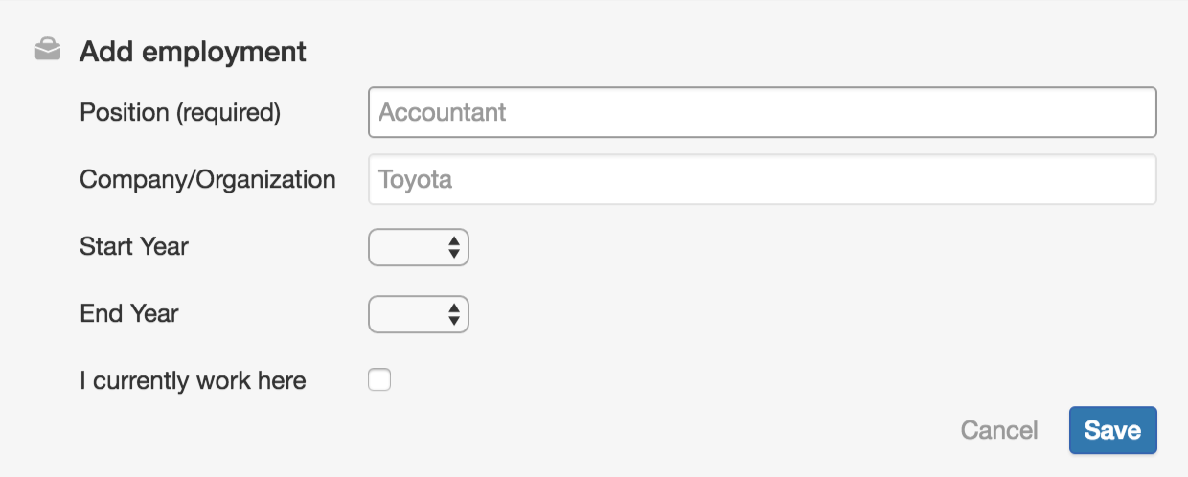
Task: Open the Start Year dropdown
Action: 419,246
